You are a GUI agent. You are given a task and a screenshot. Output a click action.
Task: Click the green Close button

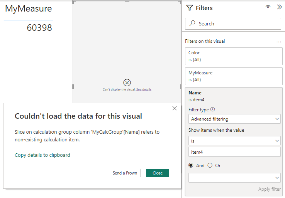coord(158,173)
